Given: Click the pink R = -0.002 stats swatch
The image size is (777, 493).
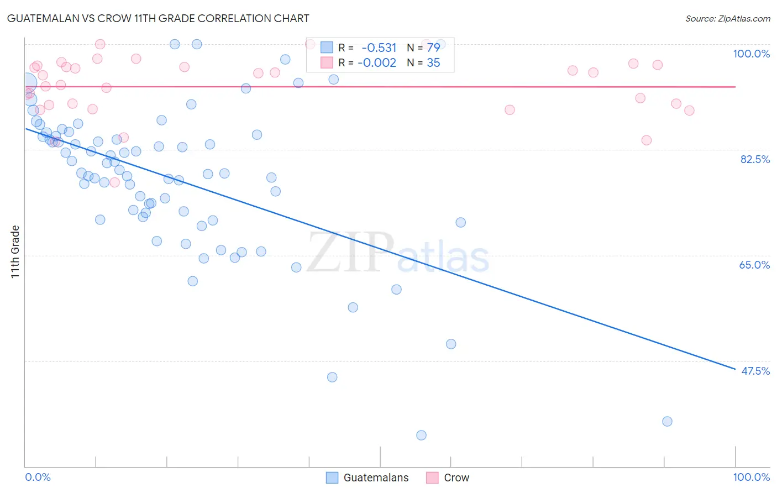Looking at the screenshot, I should pyautogui.click(x=327, y=62).
